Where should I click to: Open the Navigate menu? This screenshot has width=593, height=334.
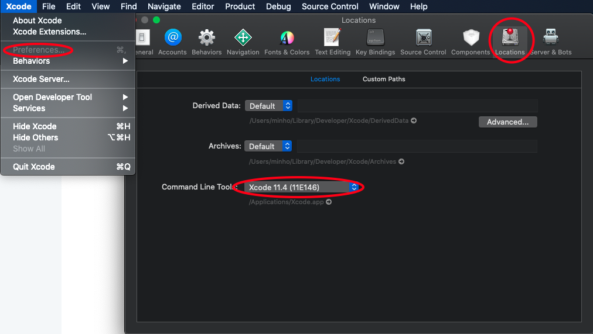[x=164, y=6]
